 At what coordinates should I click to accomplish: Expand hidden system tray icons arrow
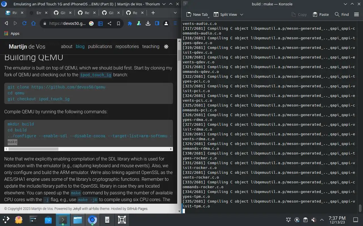coord(322,220)
